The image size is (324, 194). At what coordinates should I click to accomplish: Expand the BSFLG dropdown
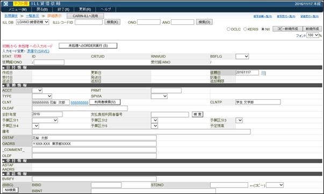[242, 56]
